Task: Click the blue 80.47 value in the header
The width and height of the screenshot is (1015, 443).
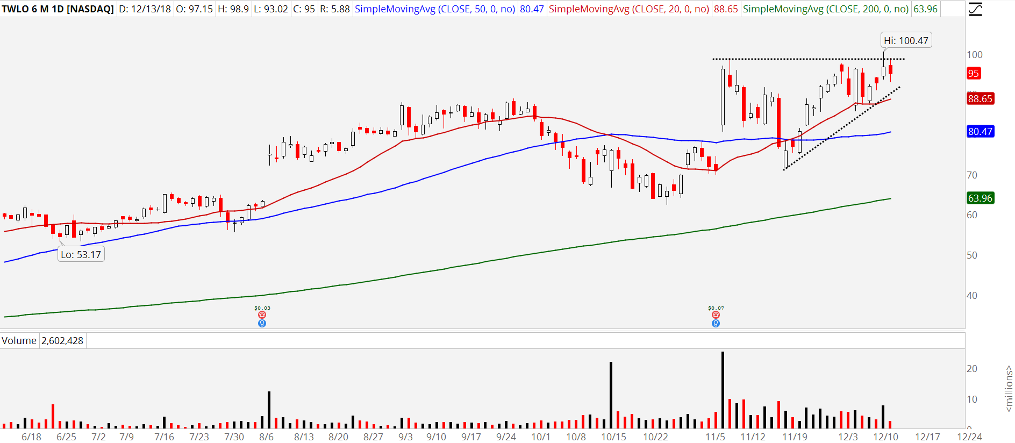Action: pos(532,9)
